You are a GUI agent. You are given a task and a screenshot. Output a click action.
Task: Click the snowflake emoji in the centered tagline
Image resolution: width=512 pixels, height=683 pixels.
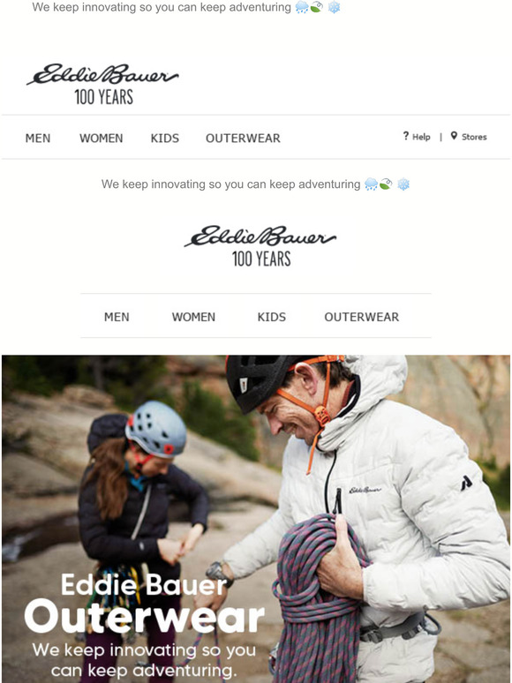(x=403, y=184)
